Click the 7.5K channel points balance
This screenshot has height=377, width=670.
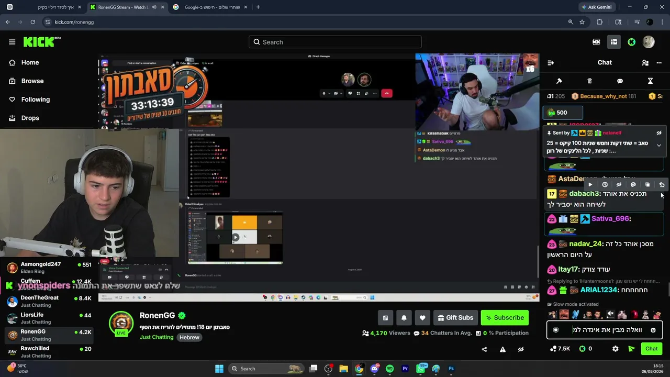point(560,349)
